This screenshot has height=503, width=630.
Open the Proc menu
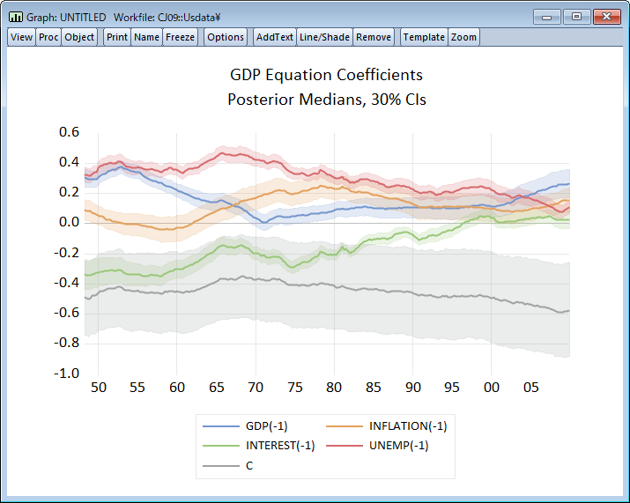48,37
